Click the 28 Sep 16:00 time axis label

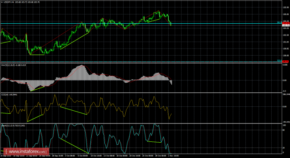tap(57, 156)
